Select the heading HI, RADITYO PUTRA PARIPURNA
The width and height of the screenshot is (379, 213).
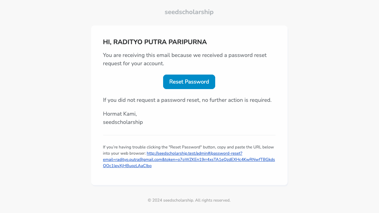coord(155,42)
